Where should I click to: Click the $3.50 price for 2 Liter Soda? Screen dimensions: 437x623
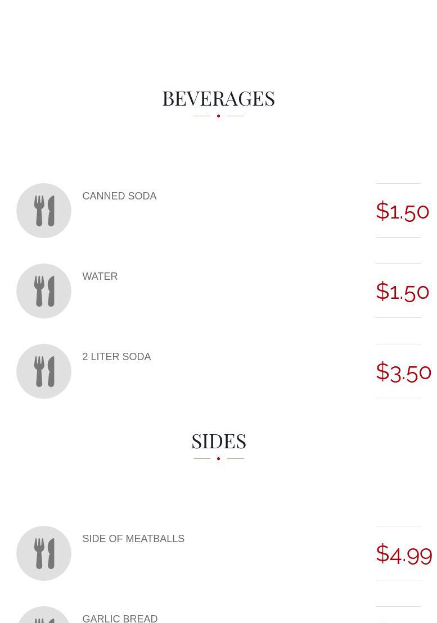pos(403,372)
